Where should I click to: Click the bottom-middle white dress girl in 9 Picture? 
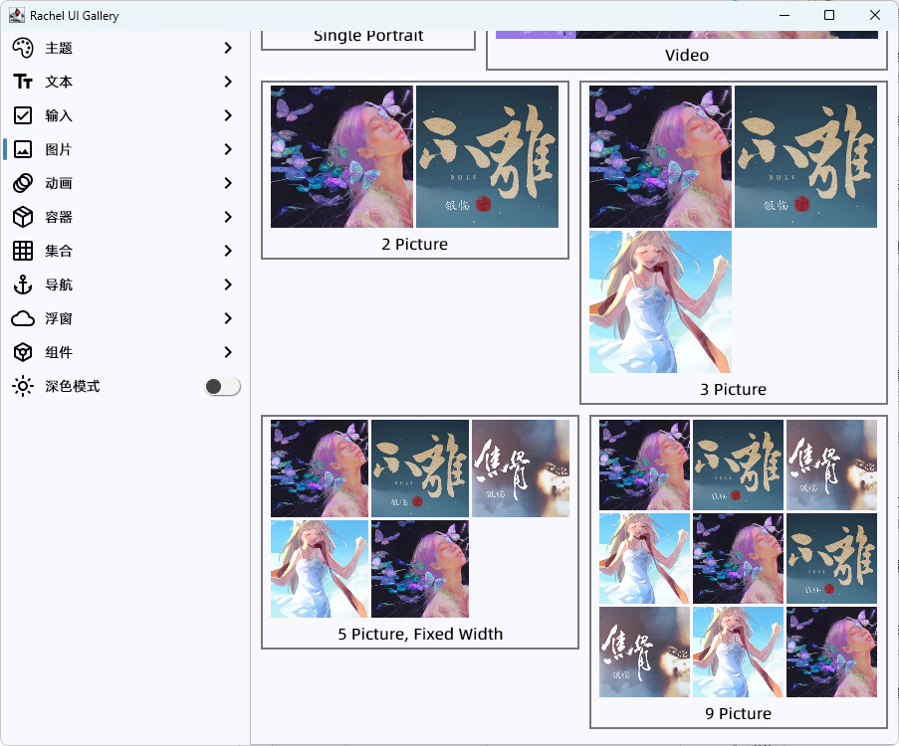(738, 653)
